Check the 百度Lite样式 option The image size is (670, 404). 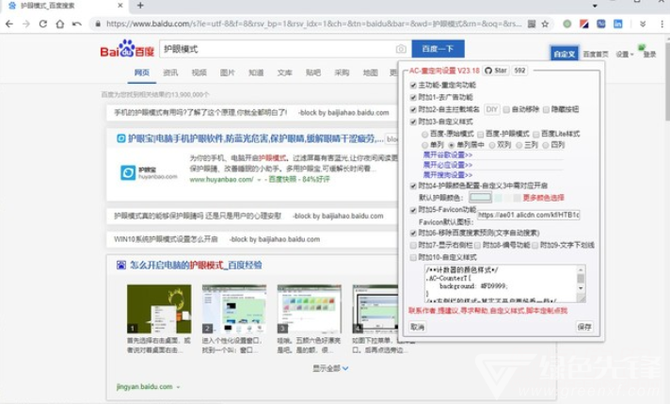tap(535, 135)
